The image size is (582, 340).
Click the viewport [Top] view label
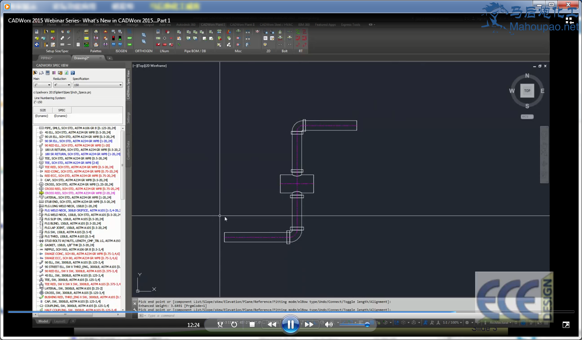click(141, 66)
